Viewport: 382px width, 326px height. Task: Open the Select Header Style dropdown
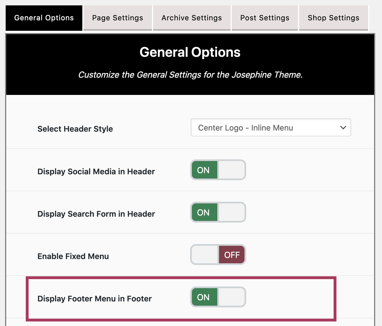click(271, 128)
